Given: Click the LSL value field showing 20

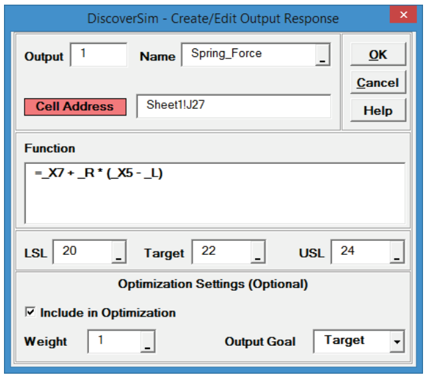Looking at the screenshot, I should pos(81,252).
